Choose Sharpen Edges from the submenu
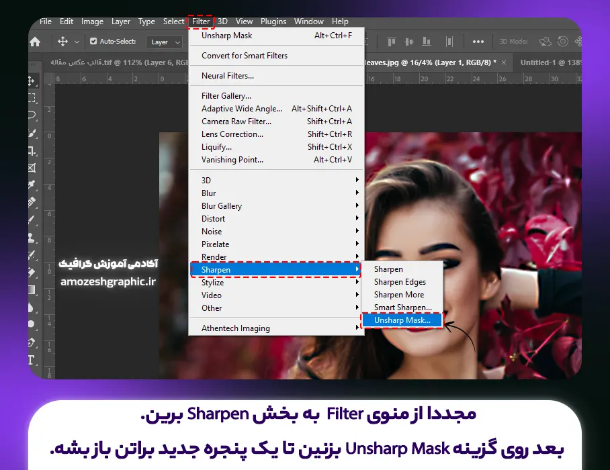 pyautogui.click(x=402, y=282)
